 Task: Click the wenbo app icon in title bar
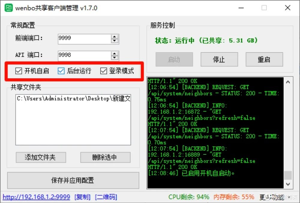(9, 8)
